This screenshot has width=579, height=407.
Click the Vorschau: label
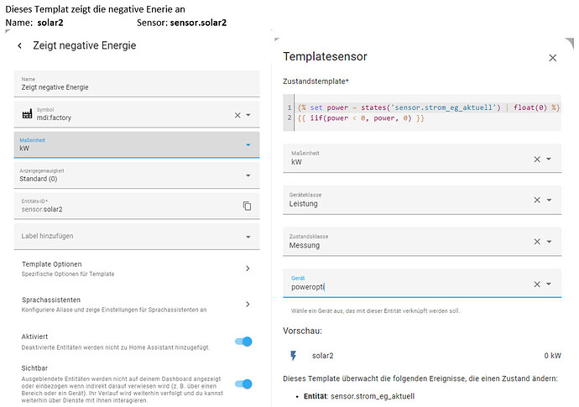[x=302, y=331]
